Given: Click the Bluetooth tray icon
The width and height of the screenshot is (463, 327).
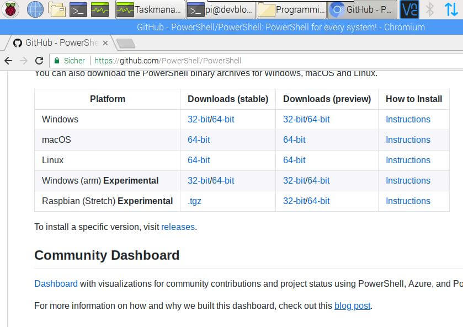Looking at the screenshot, I should (x=429, y=9).
